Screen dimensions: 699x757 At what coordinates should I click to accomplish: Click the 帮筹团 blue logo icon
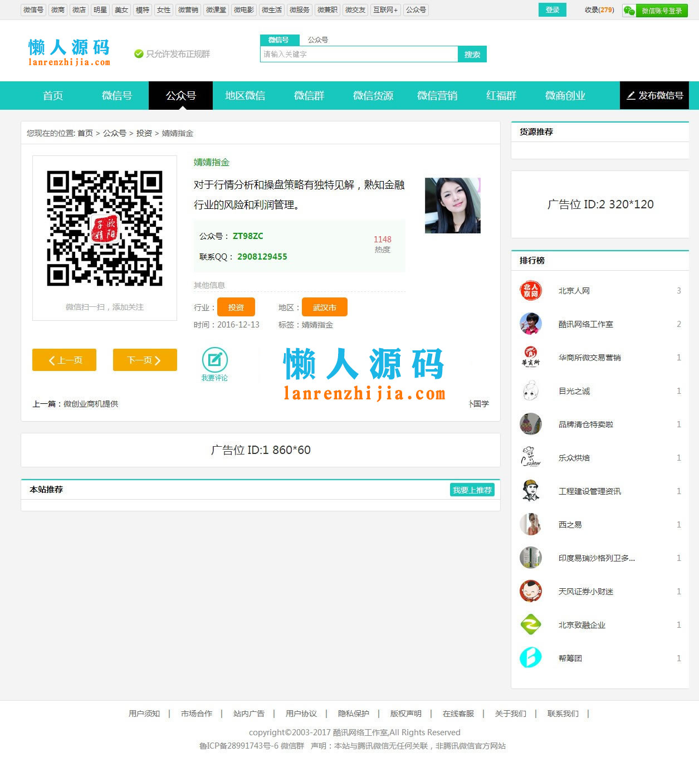click(530, 657)
